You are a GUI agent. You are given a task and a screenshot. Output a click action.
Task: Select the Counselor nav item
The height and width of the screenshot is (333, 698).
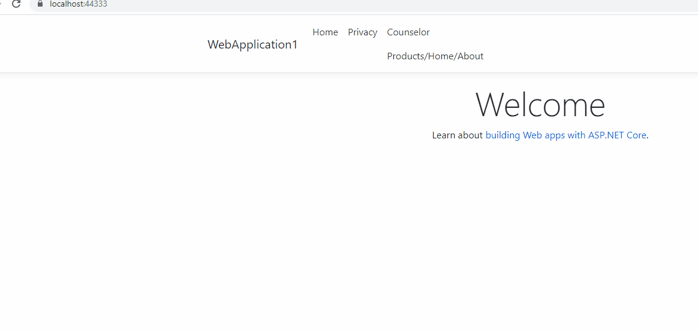[x=408, y=32]
